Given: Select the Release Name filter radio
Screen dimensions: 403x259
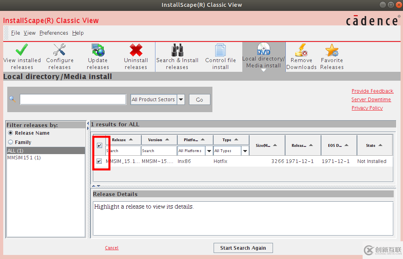Looking at the screenshot, I should 10,133.
